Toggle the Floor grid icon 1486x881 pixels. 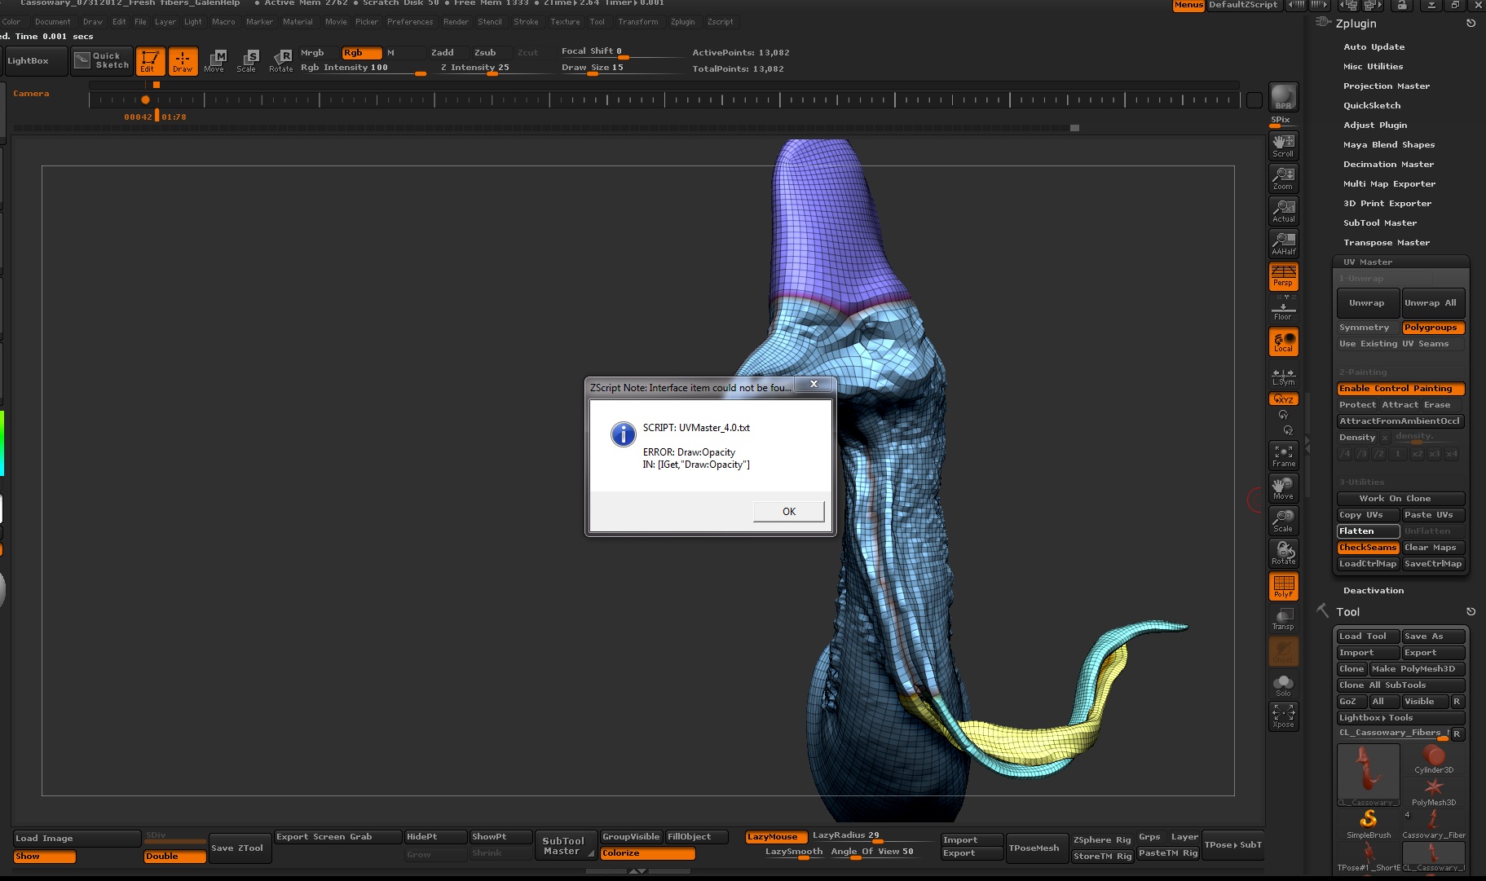point(1283,309)
